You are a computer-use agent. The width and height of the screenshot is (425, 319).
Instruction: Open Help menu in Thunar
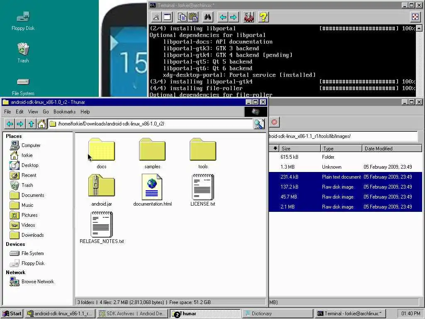click(x=85, y=112)
